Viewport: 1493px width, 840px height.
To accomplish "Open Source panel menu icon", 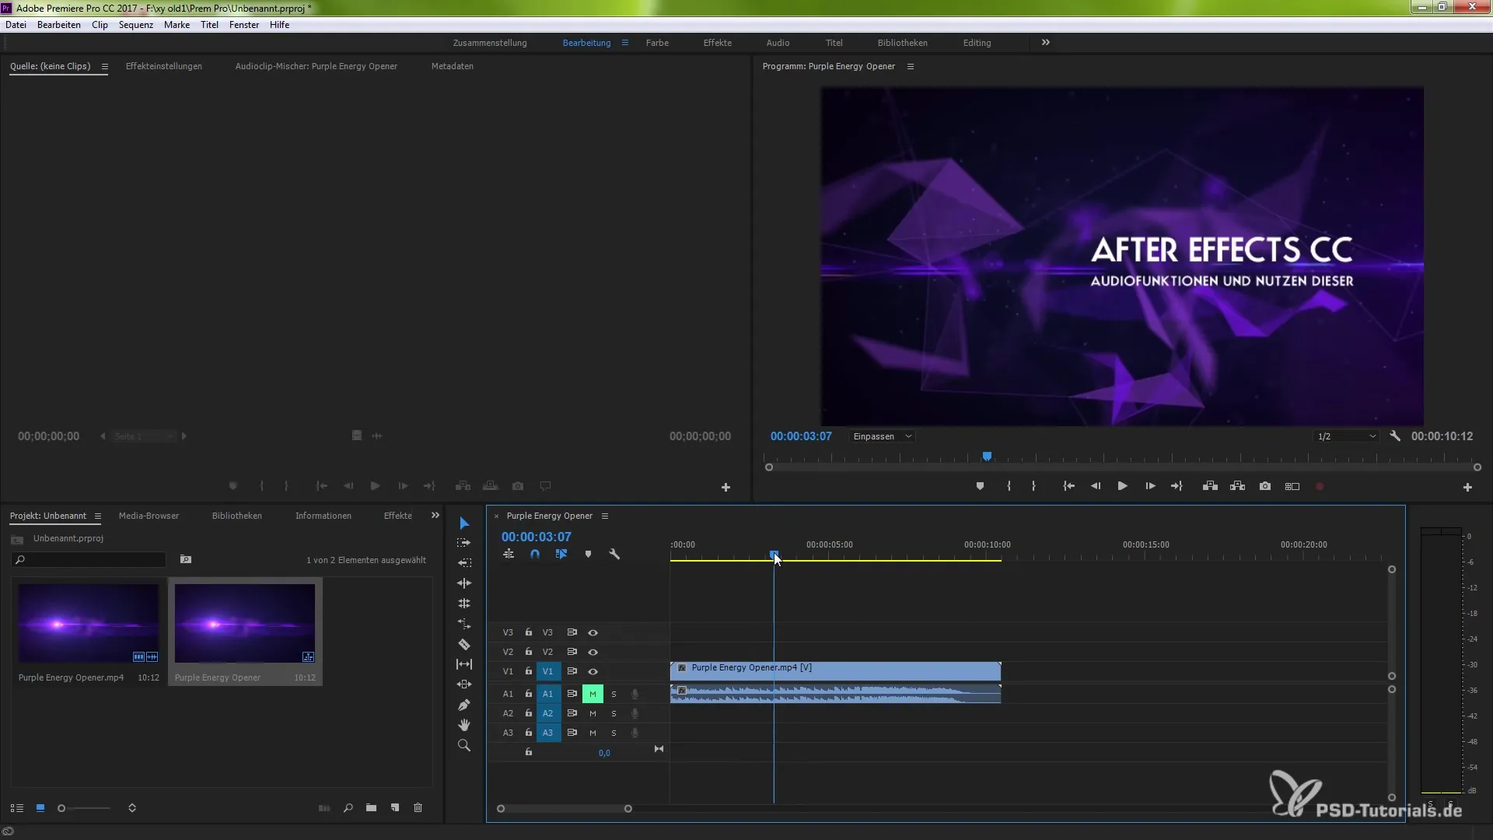I will click(x=105, y=66).
